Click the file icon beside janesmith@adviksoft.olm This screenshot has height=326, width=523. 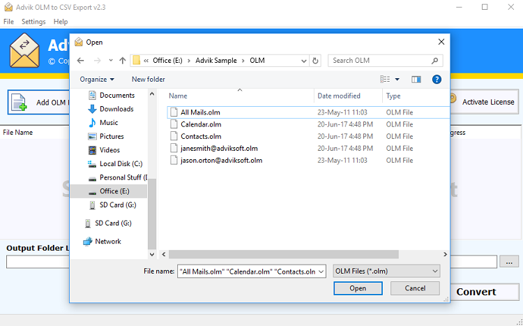coord(174,148)
